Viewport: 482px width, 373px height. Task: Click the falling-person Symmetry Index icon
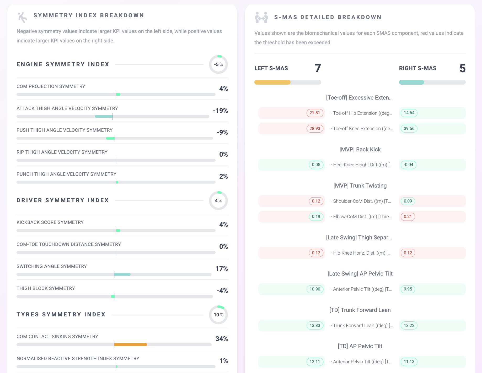(22, 17)
